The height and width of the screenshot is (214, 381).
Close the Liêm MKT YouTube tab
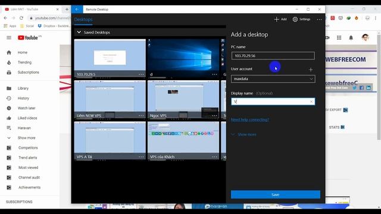[57, 10]
